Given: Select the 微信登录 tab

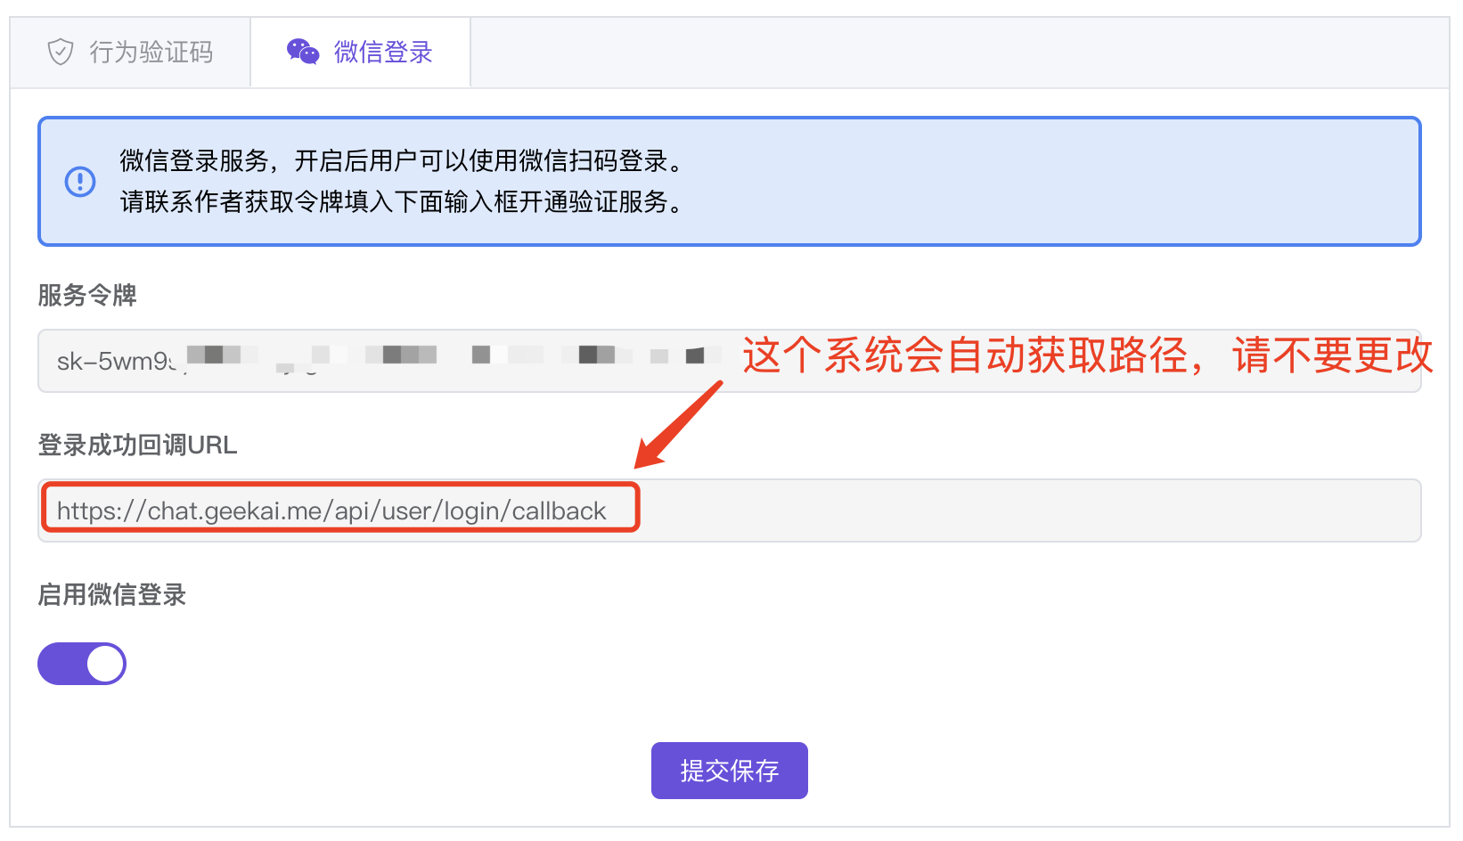Looking at the screenshot, I should point(360,53).
